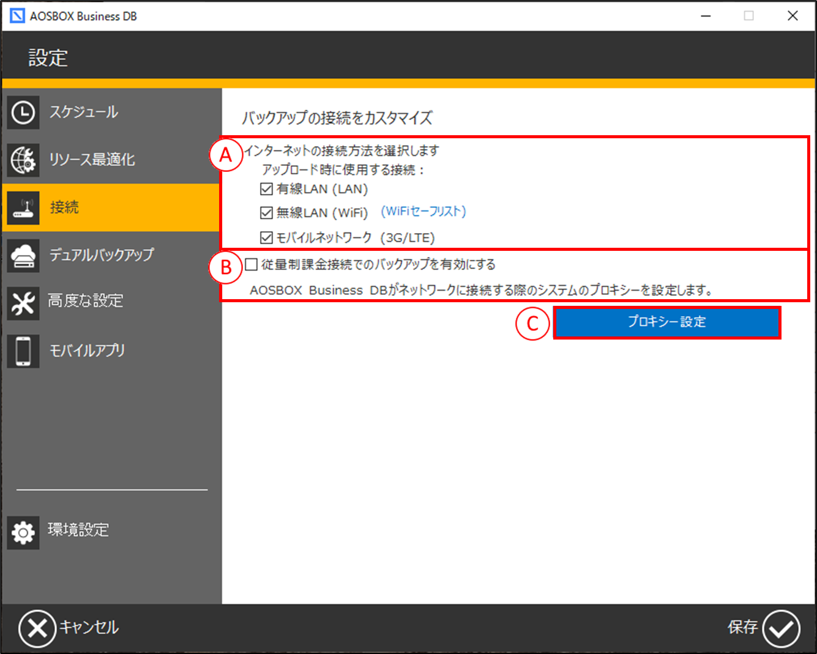Screen dimensions: 817x654
Task: Click the proxy description text starting AOSBOX Business DBが
Action: (482, 290)
